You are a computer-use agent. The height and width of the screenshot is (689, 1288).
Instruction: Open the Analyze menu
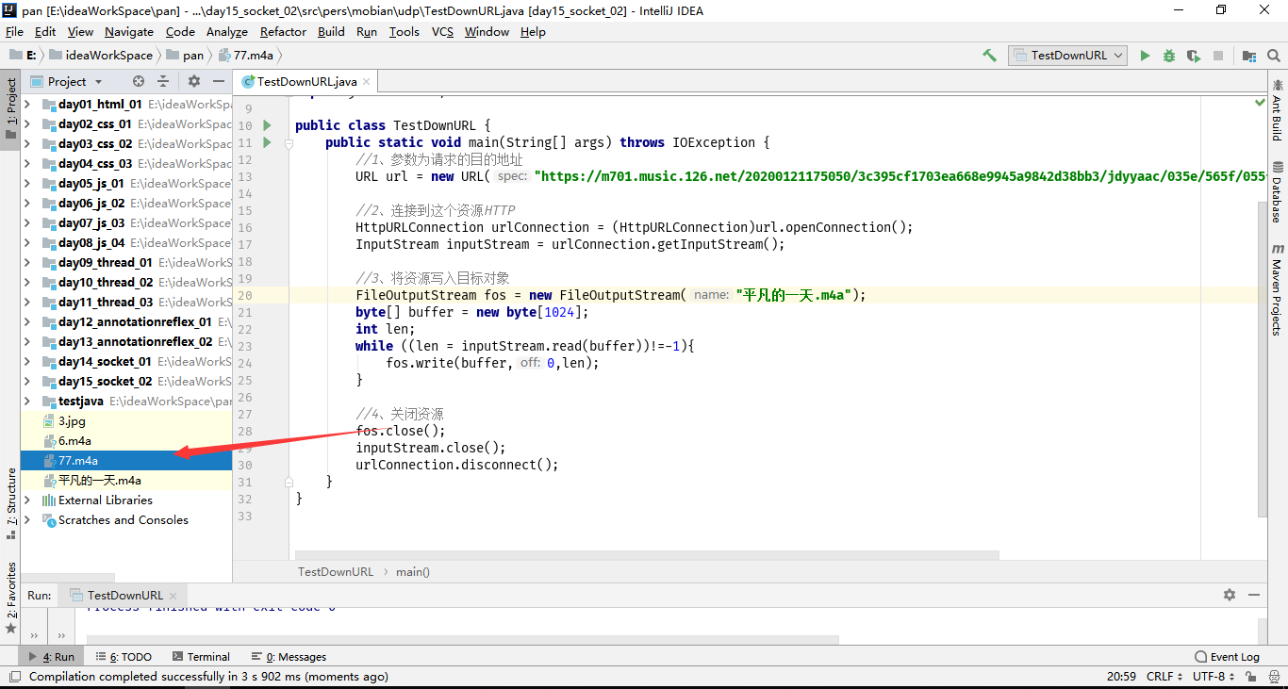pos(227,31)
